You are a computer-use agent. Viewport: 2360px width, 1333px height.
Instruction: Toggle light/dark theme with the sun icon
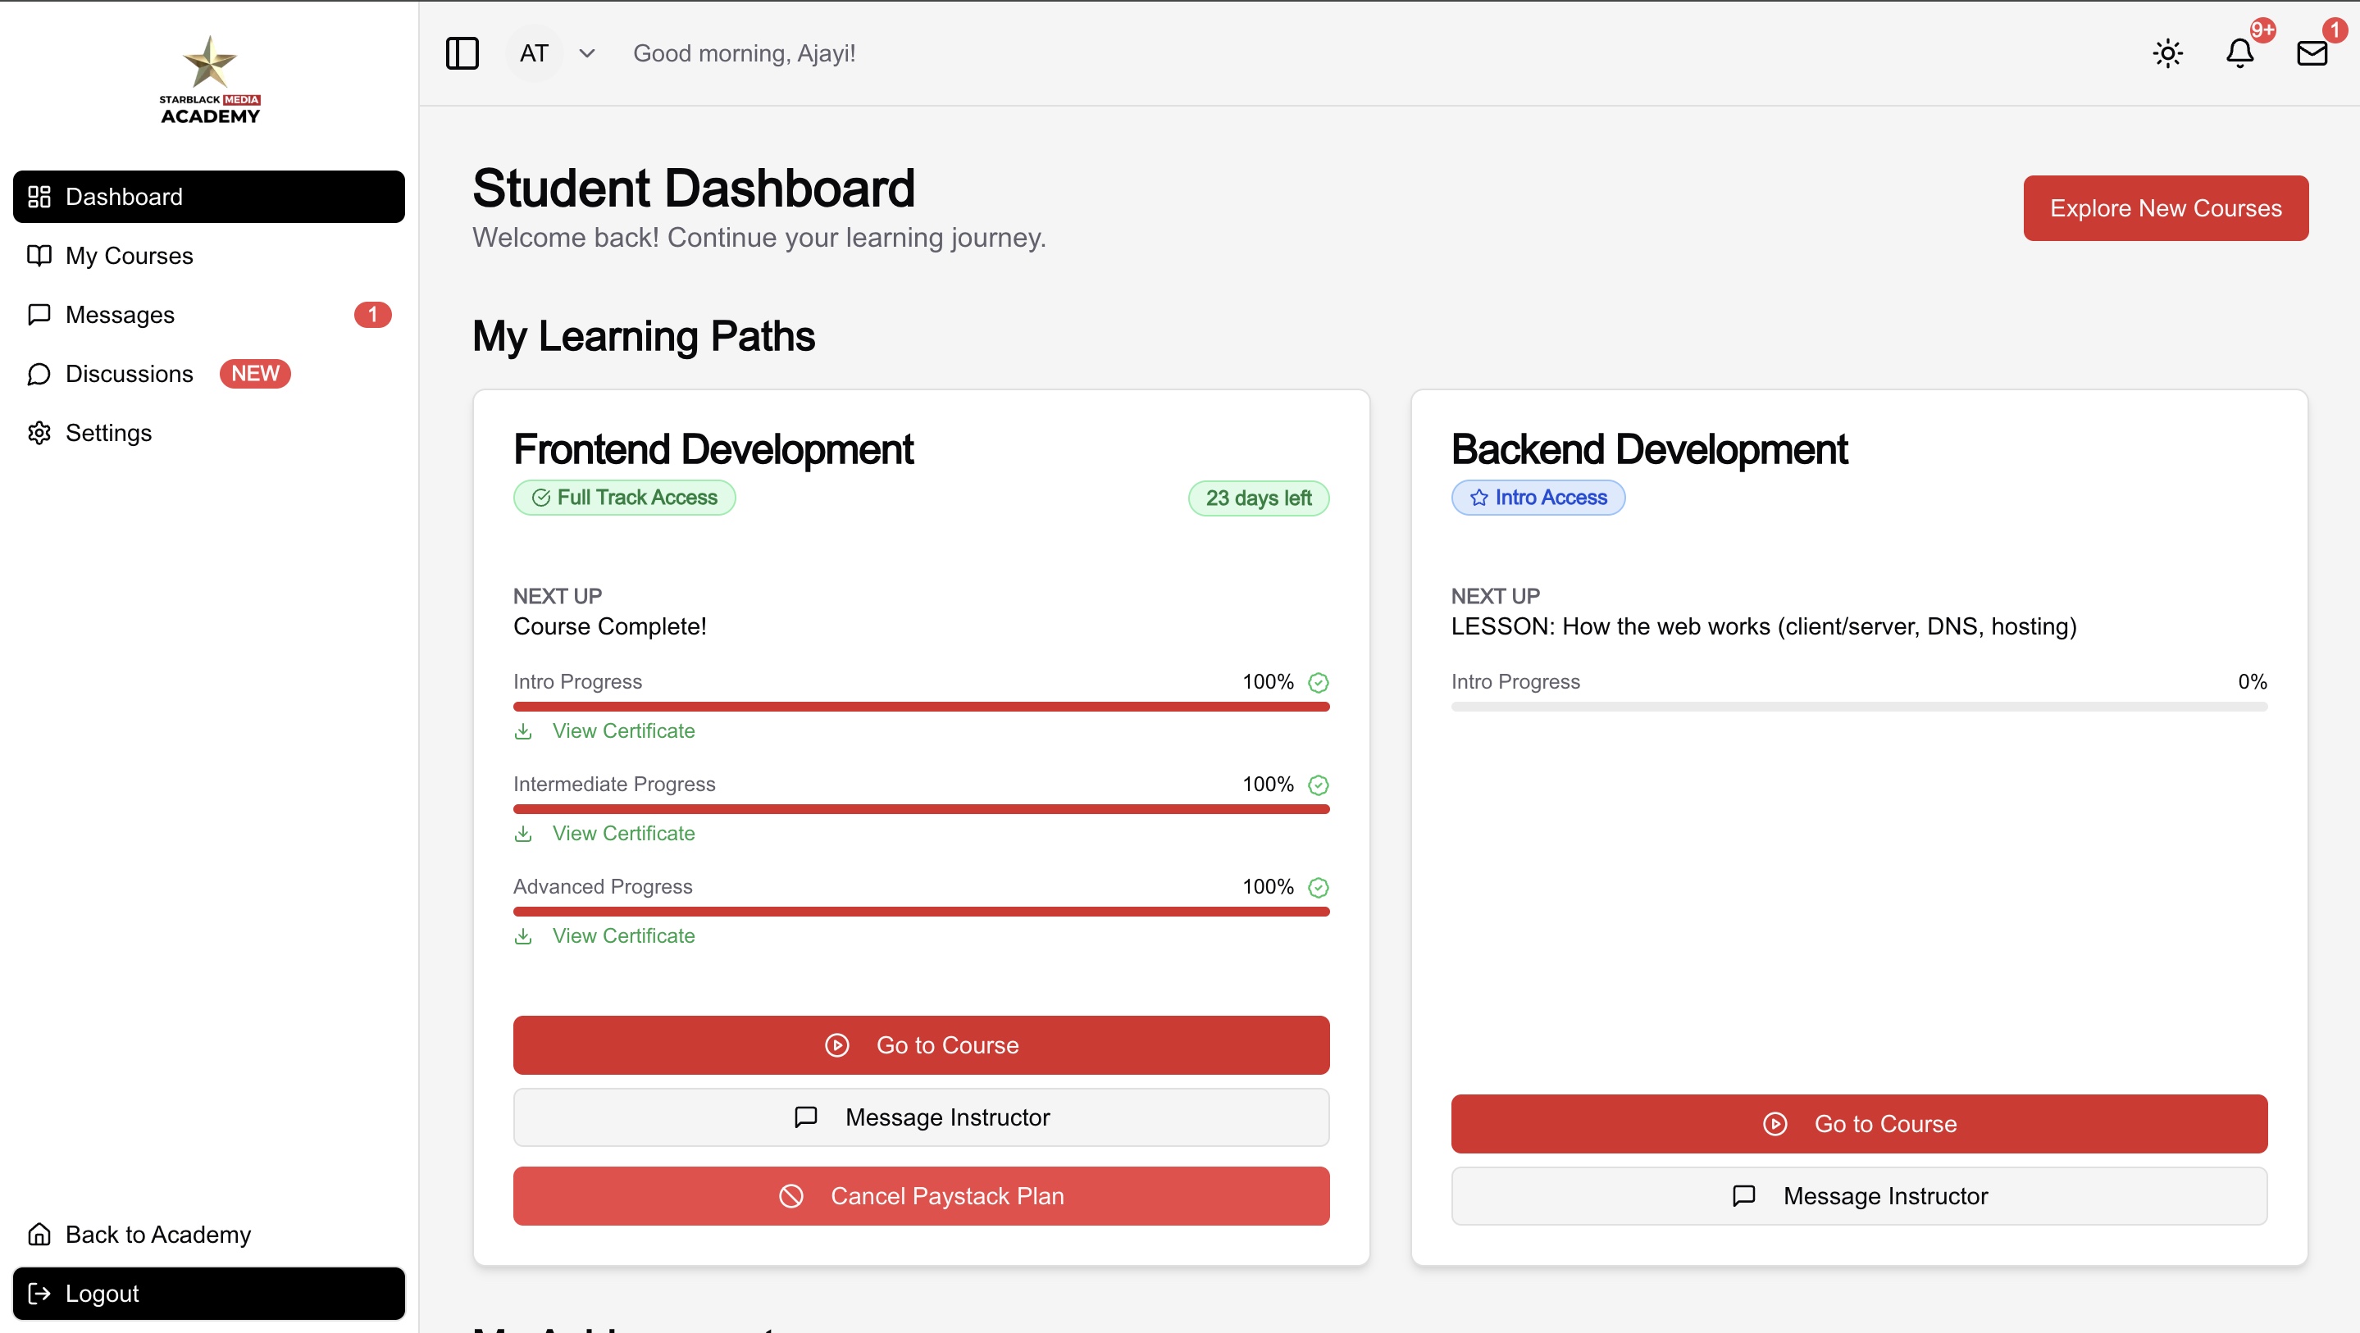(x=2166, y=53)
